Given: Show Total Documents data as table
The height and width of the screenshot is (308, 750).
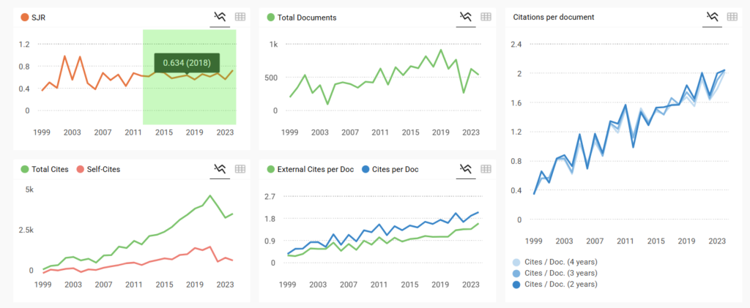Looking at the screenshot, I should click(486, 17).
